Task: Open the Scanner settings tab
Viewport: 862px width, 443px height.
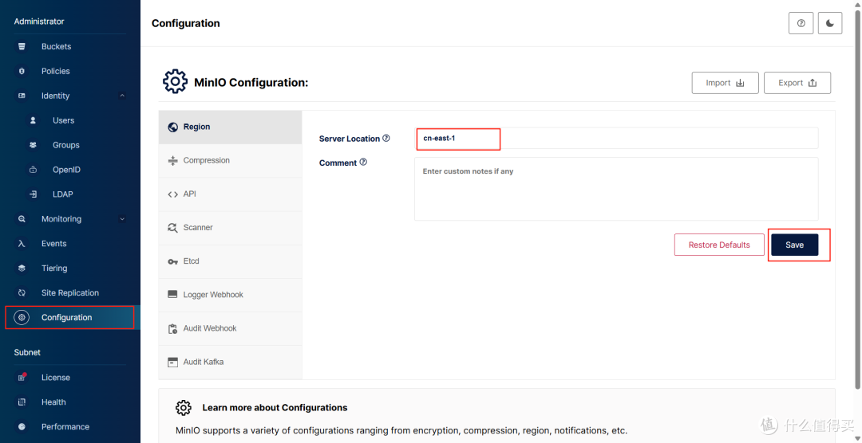Action: pyautogui.click(x=231, y=228)
